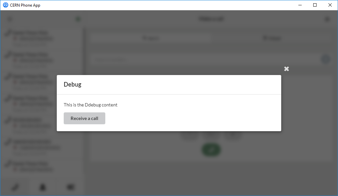The width and height of the screenshot is (338, 196).
Task: Select the phone icon in the bottom navigation bar
Action: tap(15, 187)
